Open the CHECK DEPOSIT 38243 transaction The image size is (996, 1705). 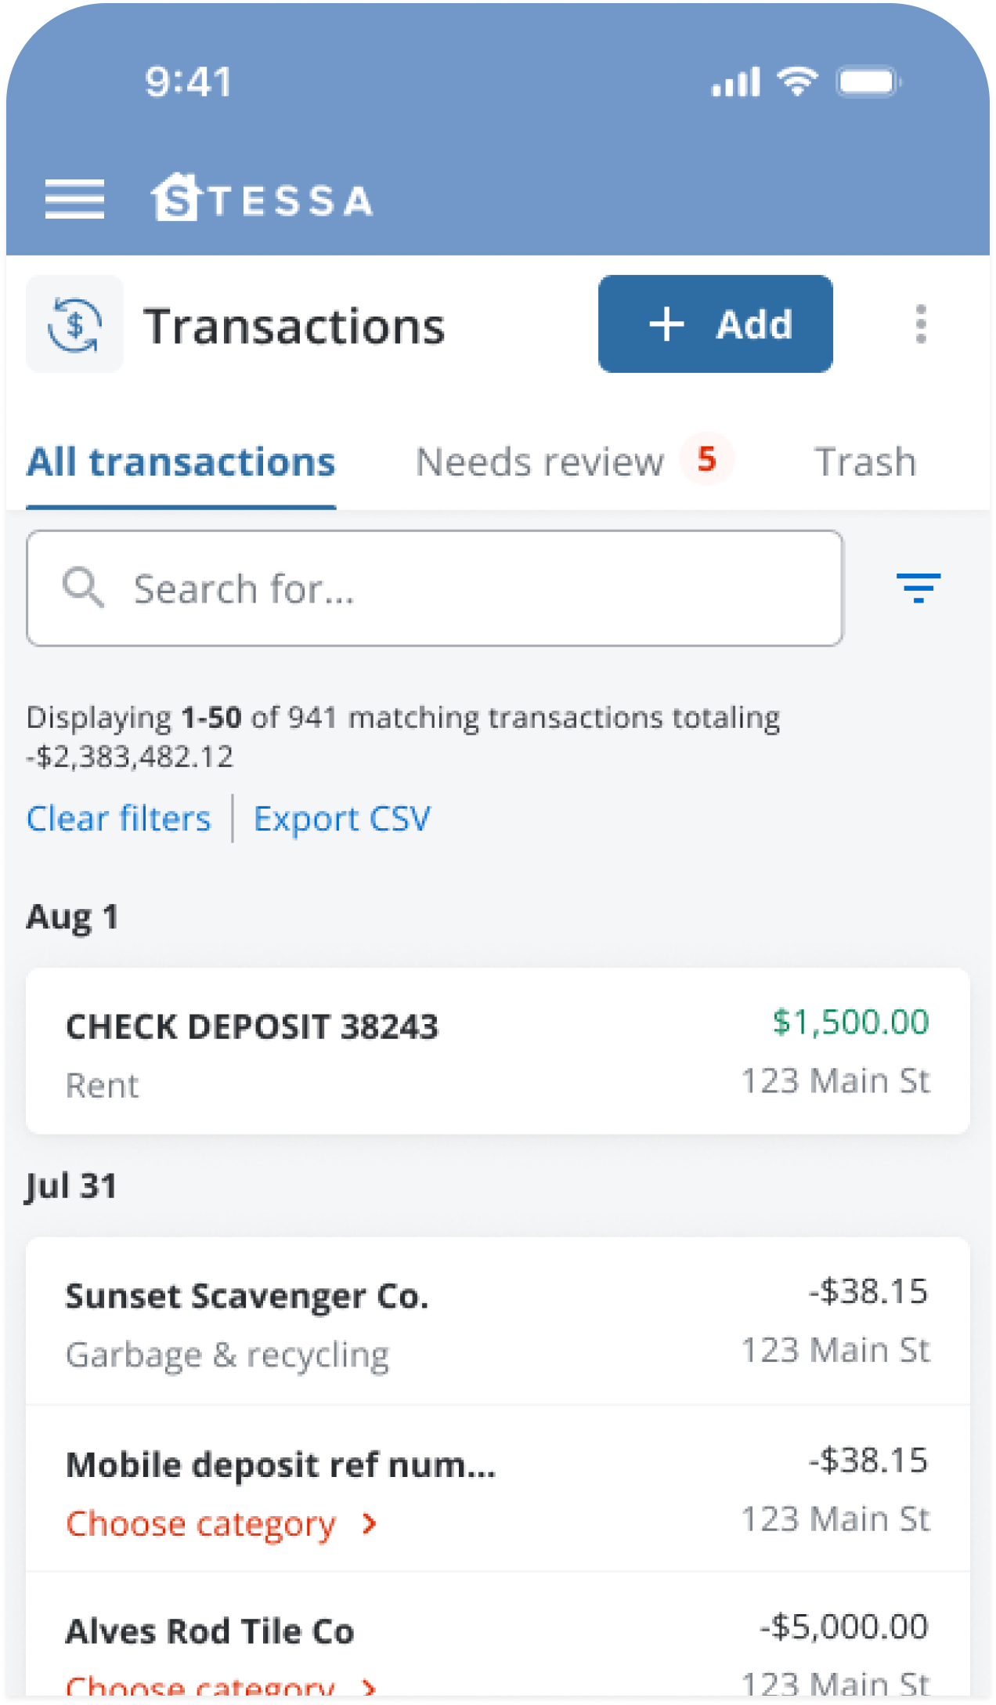498,1052
